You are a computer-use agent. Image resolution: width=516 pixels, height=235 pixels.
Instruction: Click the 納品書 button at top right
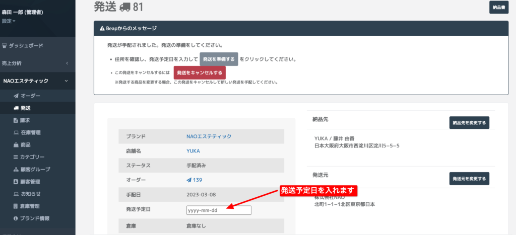tap(499, 7)
